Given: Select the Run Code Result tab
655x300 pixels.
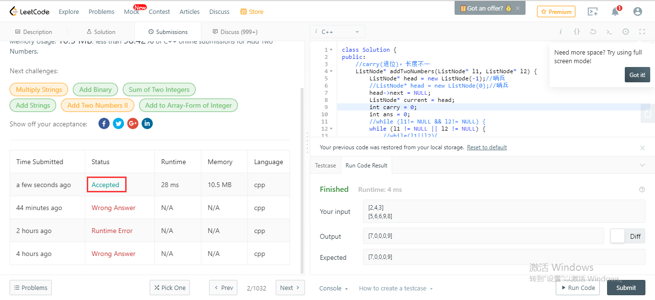Looking at the screenshot, I should (366, 165).
